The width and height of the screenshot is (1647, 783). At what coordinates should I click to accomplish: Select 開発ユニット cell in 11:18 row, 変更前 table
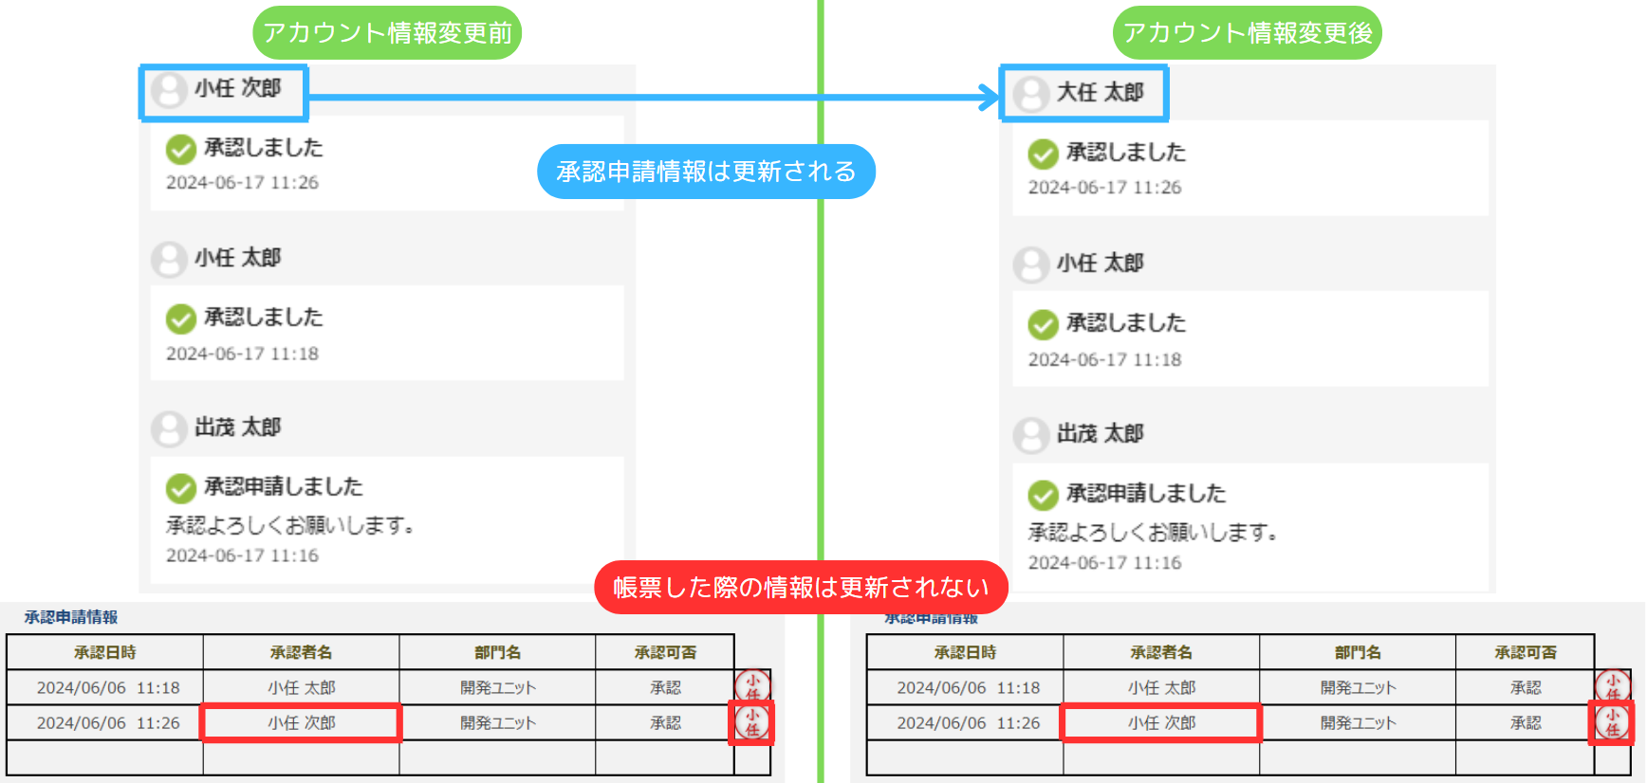pos(498,687)
